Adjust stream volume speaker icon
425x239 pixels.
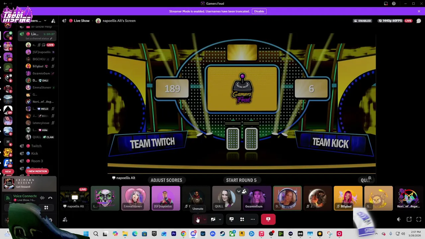pyautogui.click(x=399, y=219)
